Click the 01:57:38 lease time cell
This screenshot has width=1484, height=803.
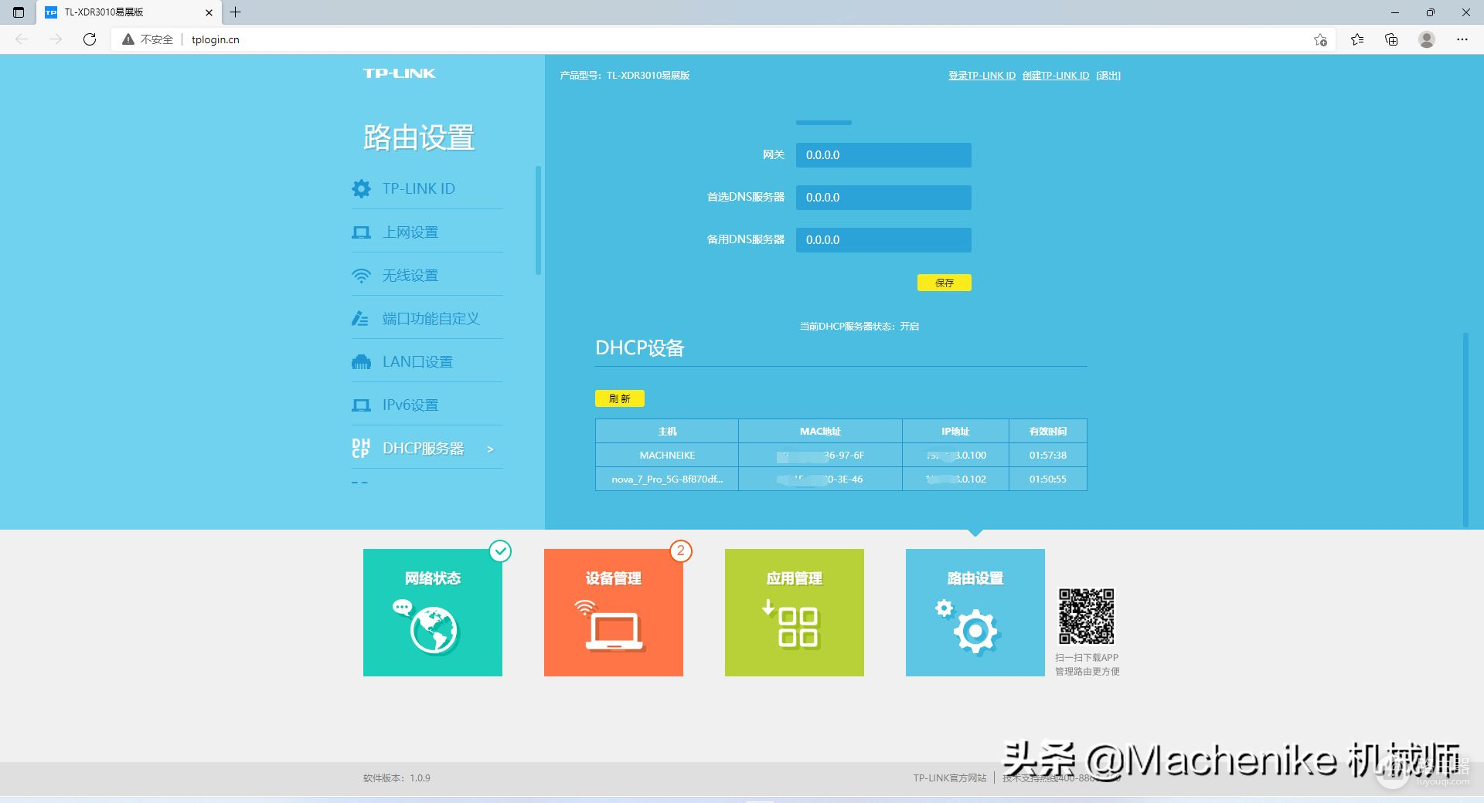[1047, 455]
